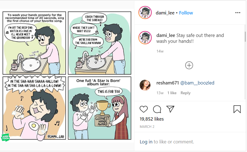The width and height of the screenshot is (247, 152).
Task: Open resham671's profile avatar
Action: 145,85
